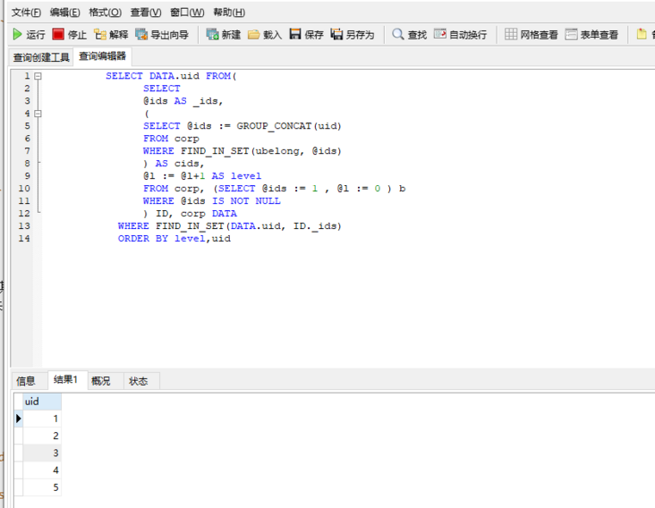Open the 文件(F) menu
The image size is (655, 508).
click(26, 13)
